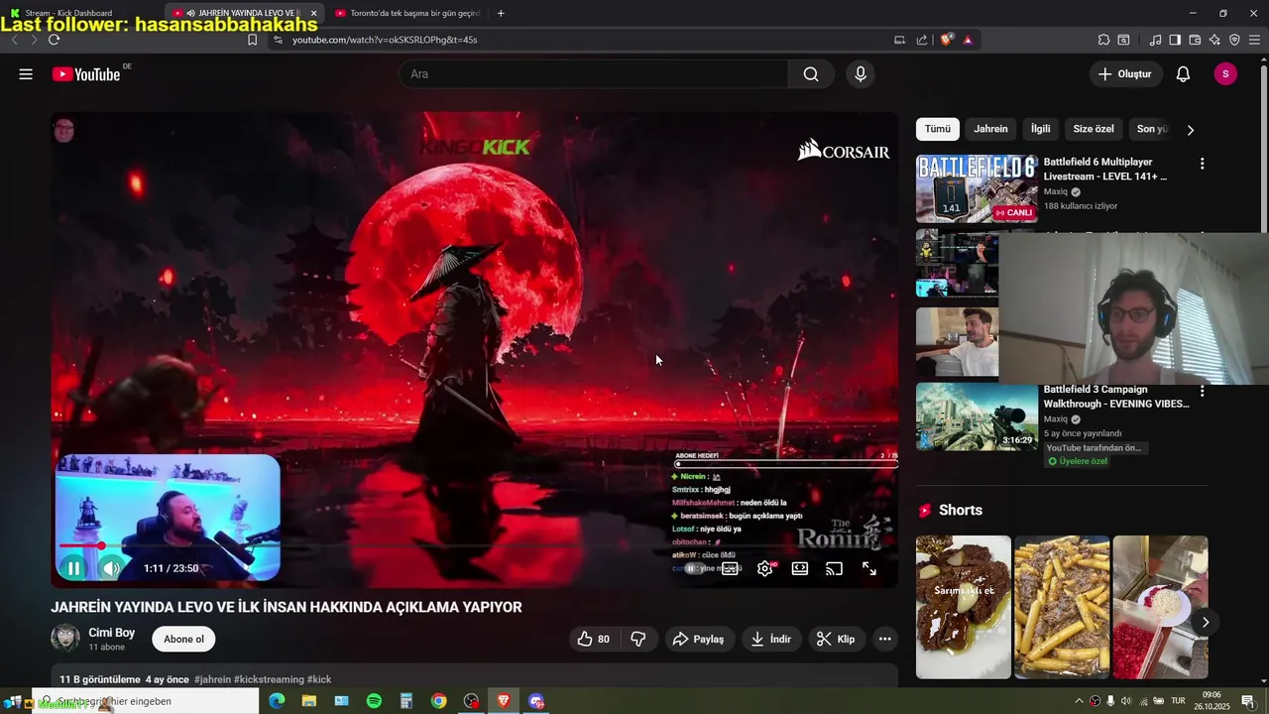1269x714 pixels.
Task: Switch to theater mode view
Action: [799, 568]
